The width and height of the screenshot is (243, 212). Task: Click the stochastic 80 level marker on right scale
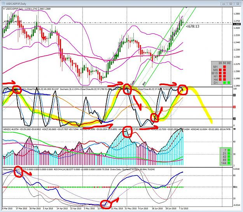click(x=234, y=95)
